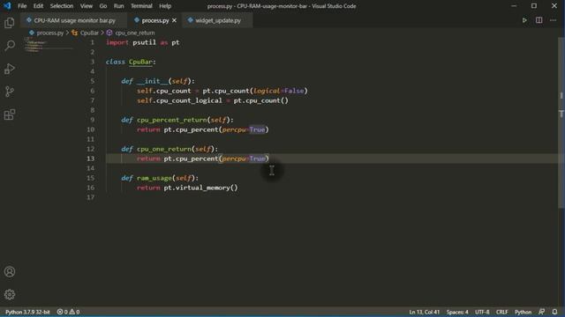Image resolution: width=565 pixels, height=317 pixels.
Task: Click the VS Code logo icon
Action: (x=7, y=6)
